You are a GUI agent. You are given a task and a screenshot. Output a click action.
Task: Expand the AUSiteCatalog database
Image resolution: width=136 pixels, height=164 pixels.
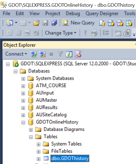(x=23, y=115)
